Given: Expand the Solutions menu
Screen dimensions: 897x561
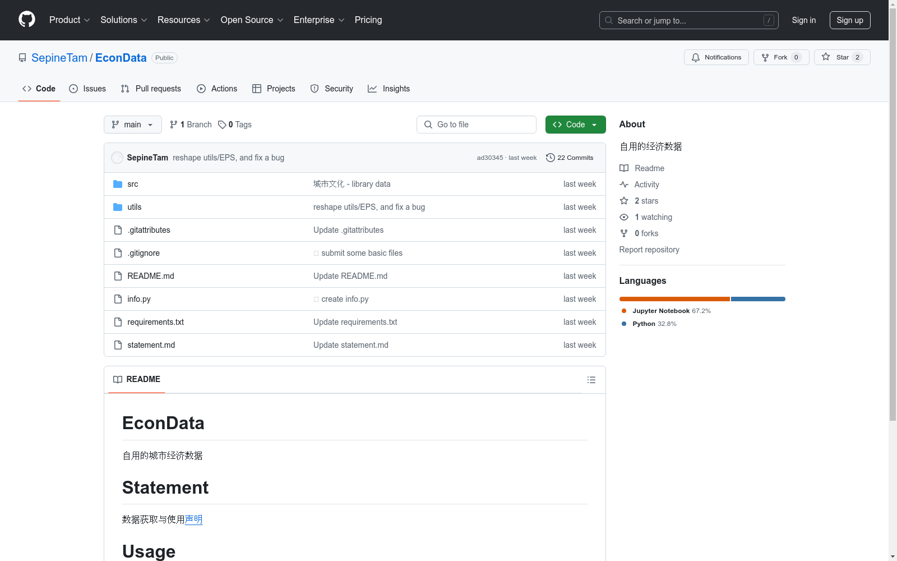Looking at the screenshot, I should coord(124,20).
